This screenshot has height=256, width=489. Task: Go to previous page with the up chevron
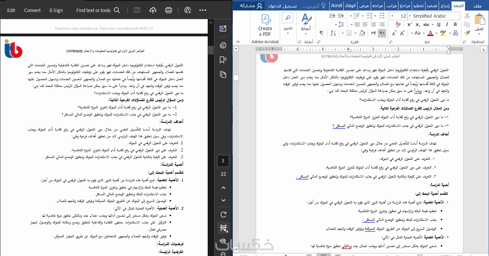[223, 187]
